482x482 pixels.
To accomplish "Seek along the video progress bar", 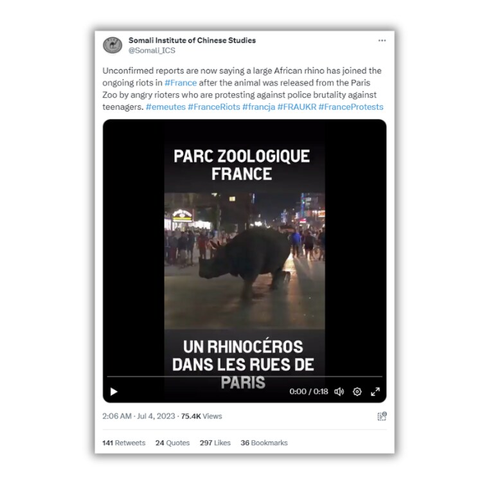I will click(244, 376).
